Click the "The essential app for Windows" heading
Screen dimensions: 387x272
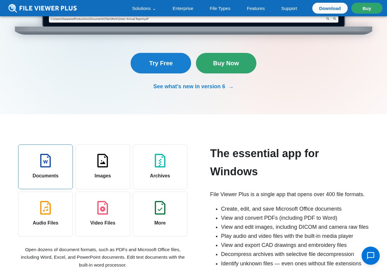click(265, 163)
